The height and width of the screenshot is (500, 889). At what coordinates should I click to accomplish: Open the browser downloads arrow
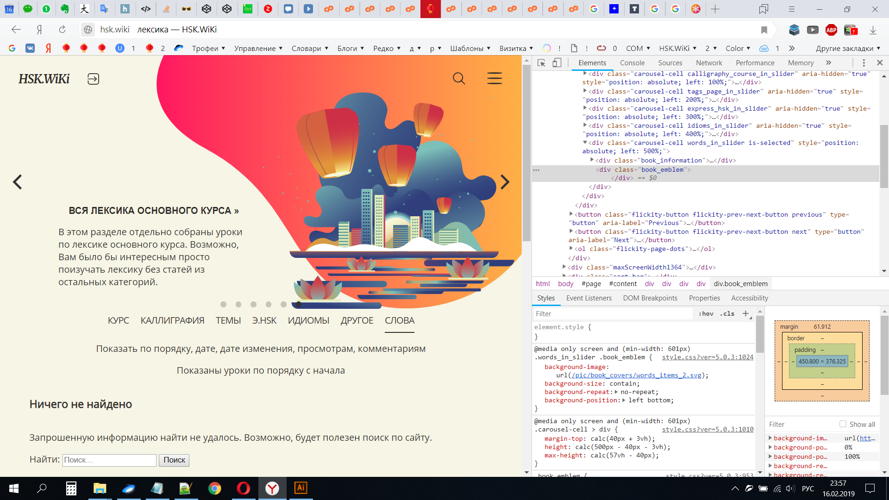click(873, 30)
